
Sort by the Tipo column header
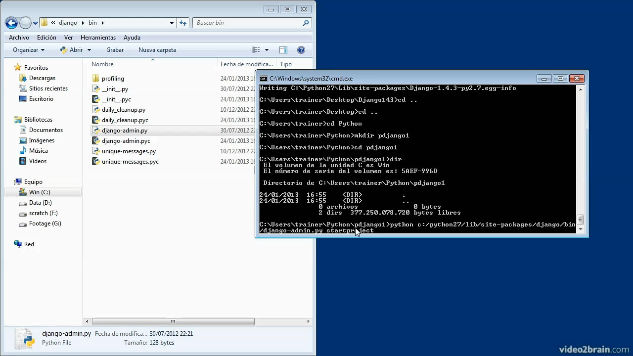[286, 64]
